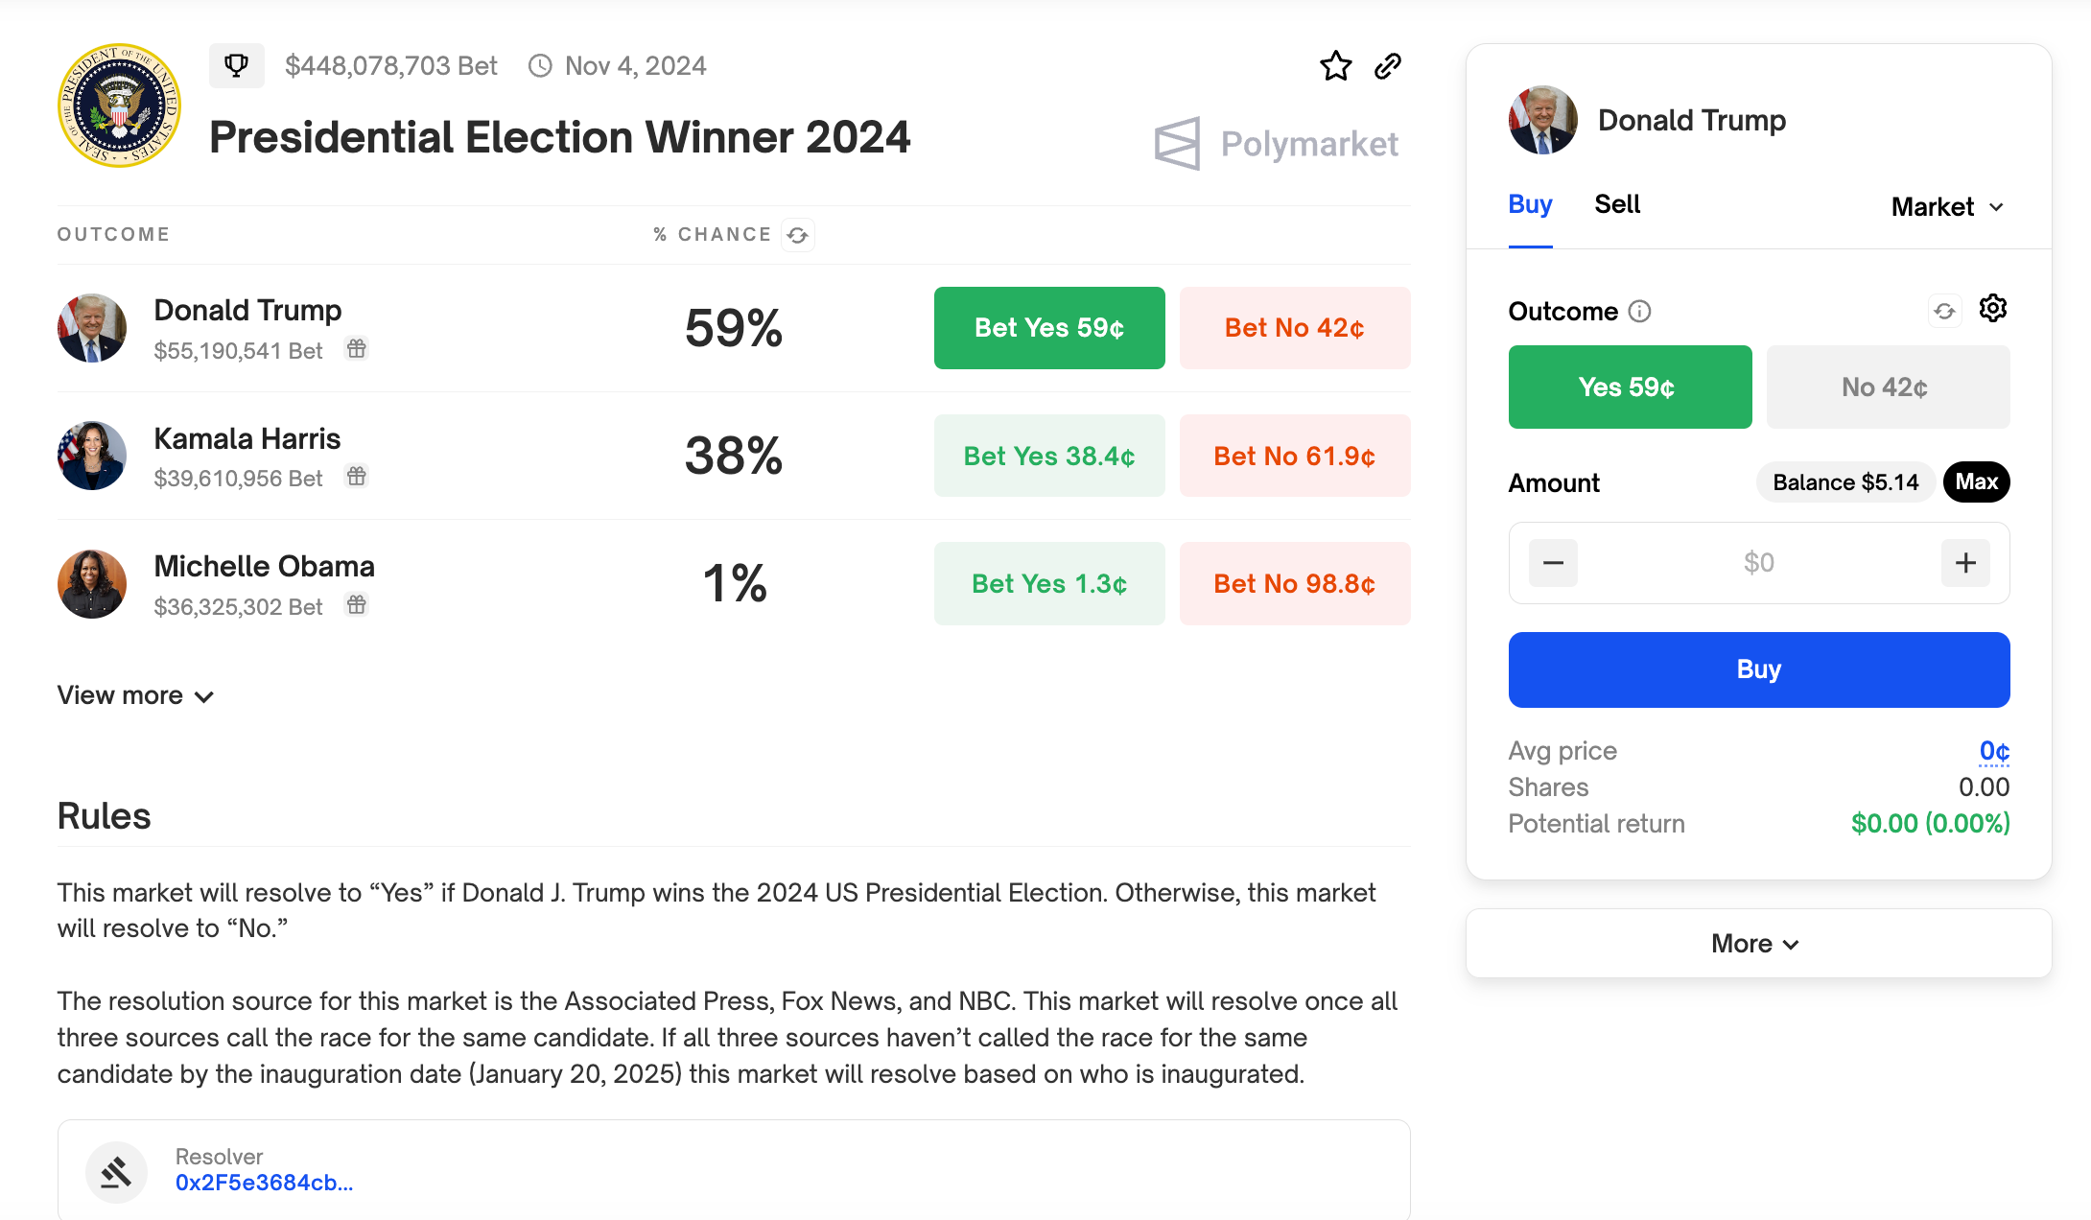Switch to the Sell tab
The width and height of the screenshot is (2091, 1220).
click(1617, 204)
